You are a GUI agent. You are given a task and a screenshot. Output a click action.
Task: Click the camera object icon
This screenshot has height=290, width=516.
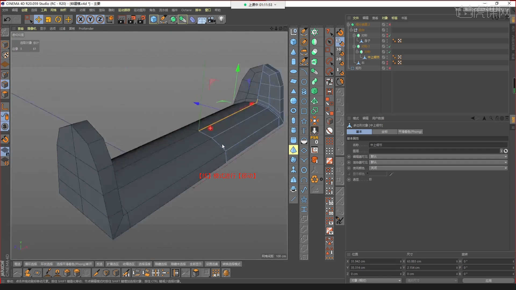[x=212, y=19]
